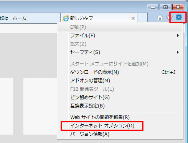Choose ピン留めサイト(G)
The height and width of the screenshot is (143, 188).
pos(120,97)
